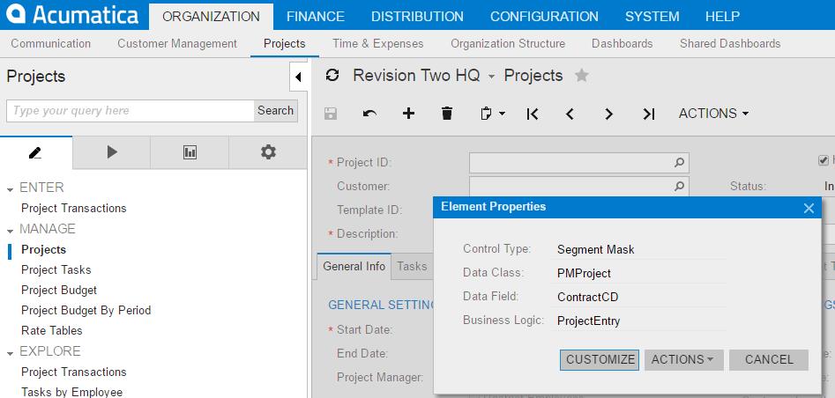Select the chart reports tab icon

pos(190,152)
